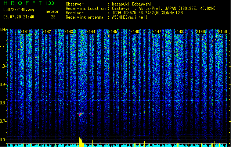The height and width of the screenshot is (147, 231).
Task: Click the 0.7 frequency axis label
Action: click(x=3, y=121)
